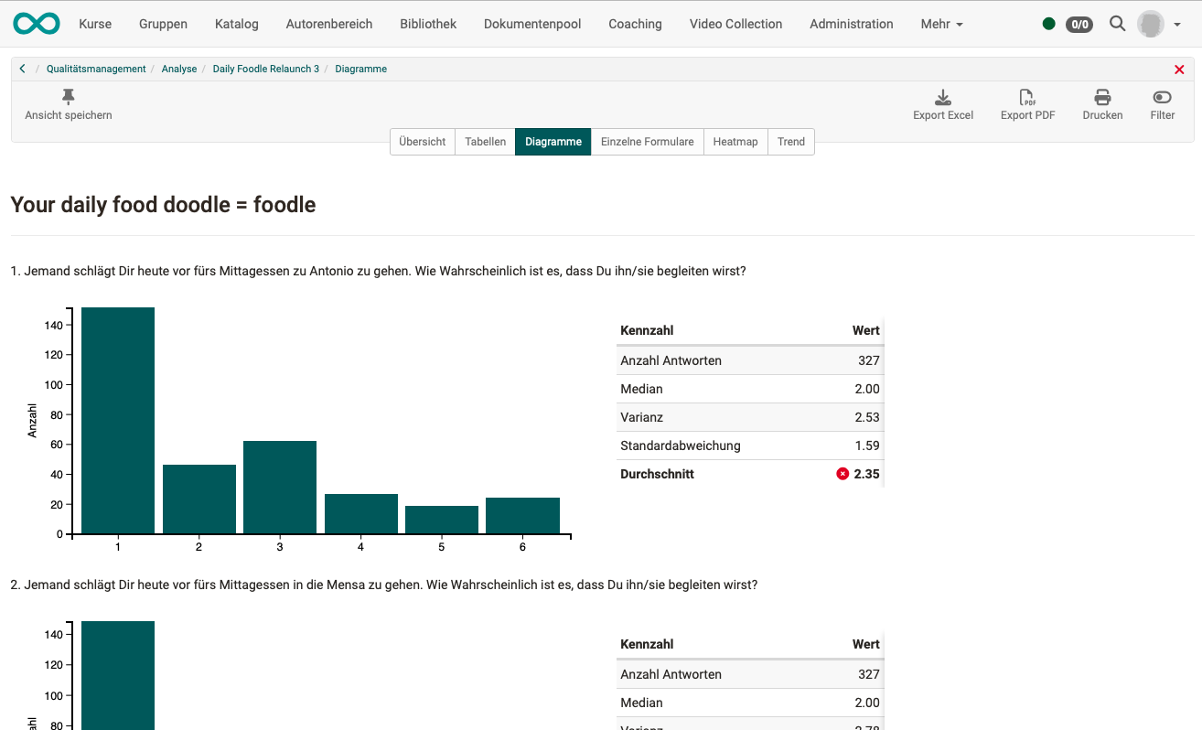The width and height of the screenshot is (1202, 730).
Task: Navigate to the Qualitätsmanagement breadcrumb link
Action: (96, 69)
